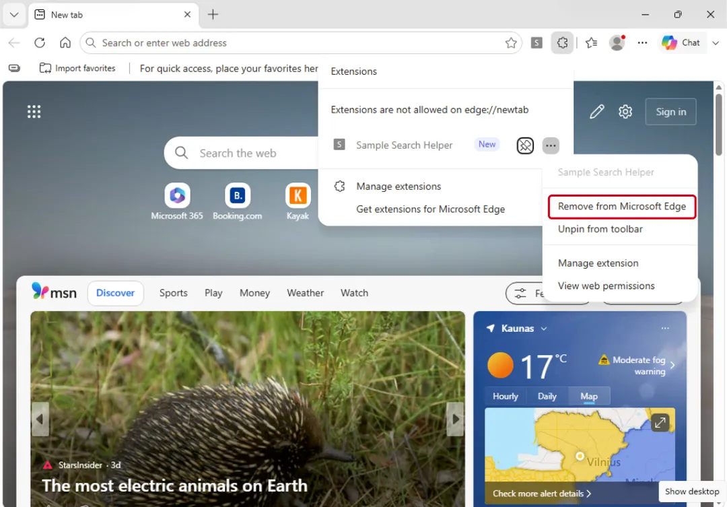Click the New badge beside Sample Search Helper
Viewport: 727px width, 507px height.
(487, 144)
